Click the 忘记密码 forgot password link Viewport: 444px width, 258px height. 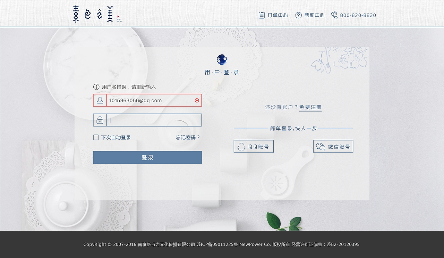(187, 137)
